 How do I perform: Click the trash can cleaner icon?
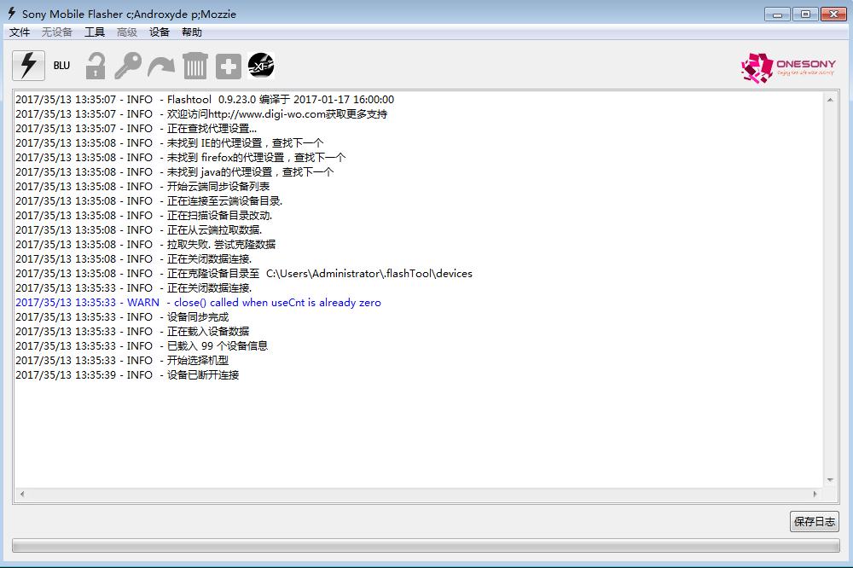[x=194, y=66]
